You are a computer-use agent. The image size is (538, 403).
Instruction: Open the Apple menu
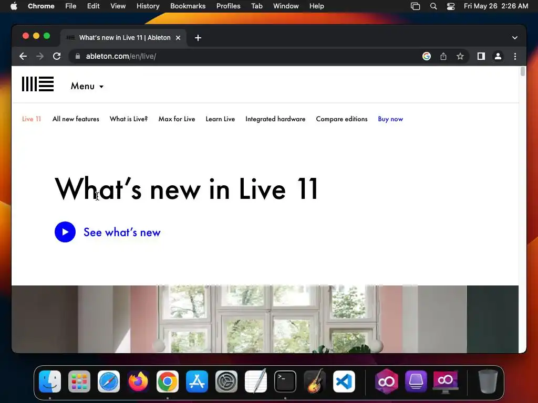pos(14,6)
